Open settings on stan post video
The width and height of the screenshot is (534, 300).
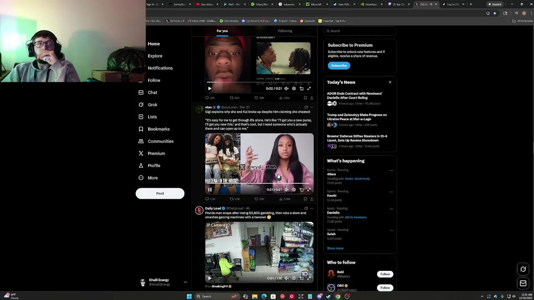coord(294,190)
